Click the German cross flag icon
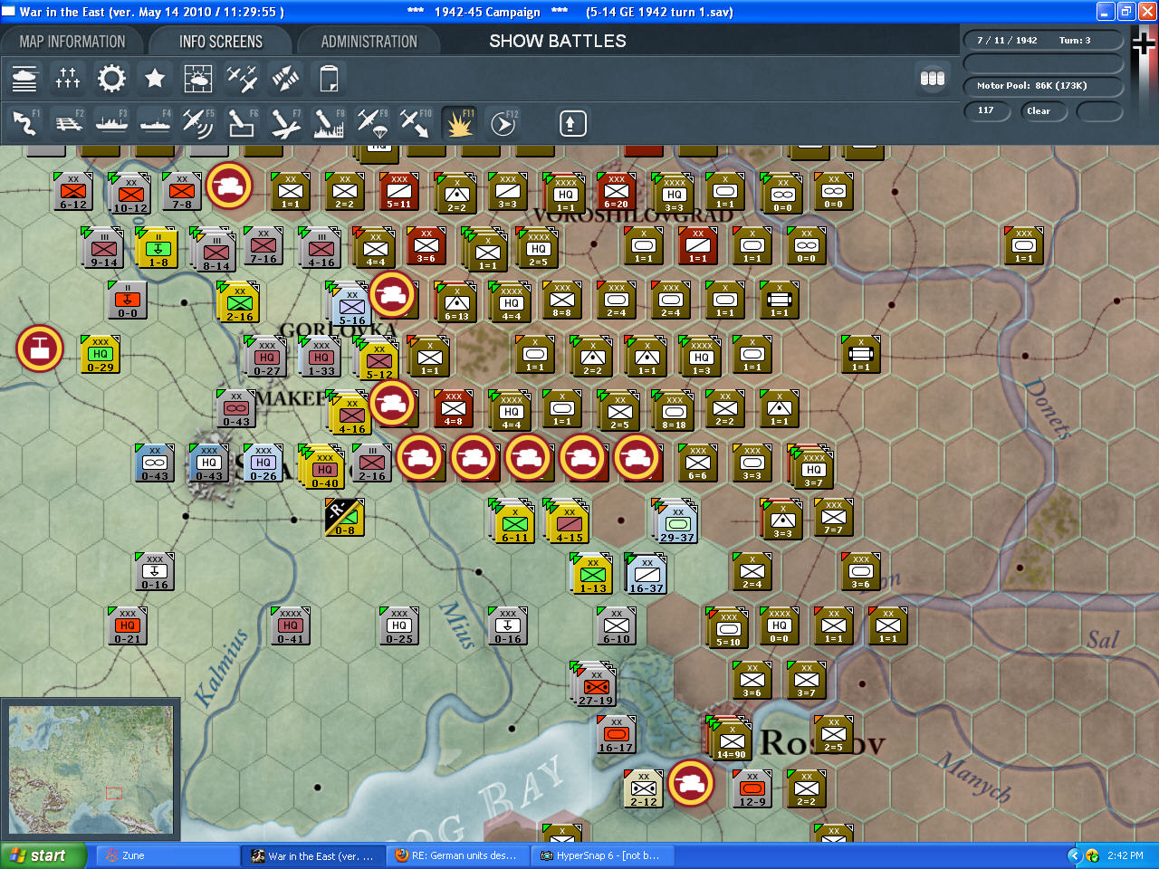 [1145, 43]
